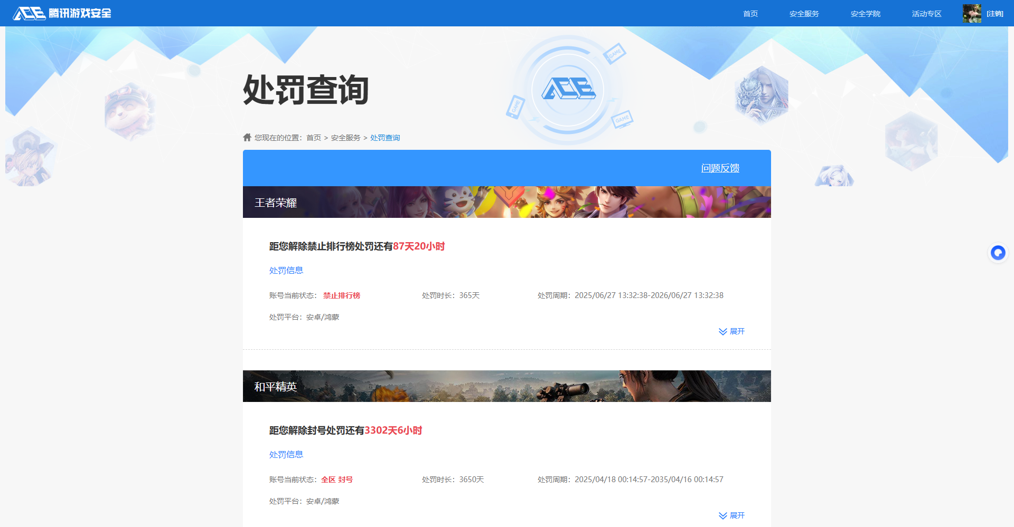The width and height of the screenshot is (1014, 527).
Task: Expand 和平精英 punishment details via 展开
Action: (x=736, y=515)
